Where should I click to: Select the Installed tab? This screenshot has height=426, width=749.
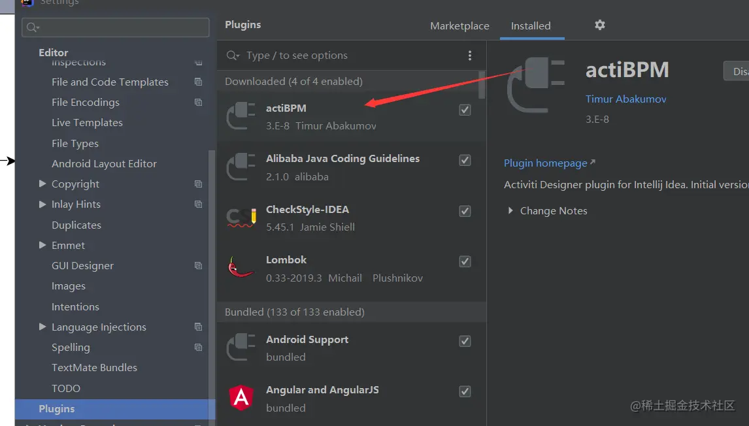[x=531, y=26]
